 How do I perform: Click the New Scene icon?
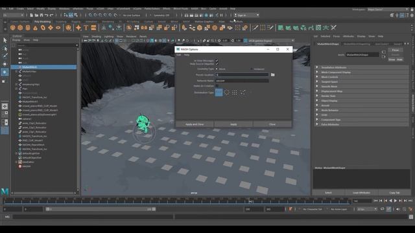click(x=31, y=16)
